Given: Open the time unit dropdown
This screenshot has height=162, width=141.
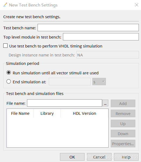Looking at the screenshot, I should (x=99, y=82).
